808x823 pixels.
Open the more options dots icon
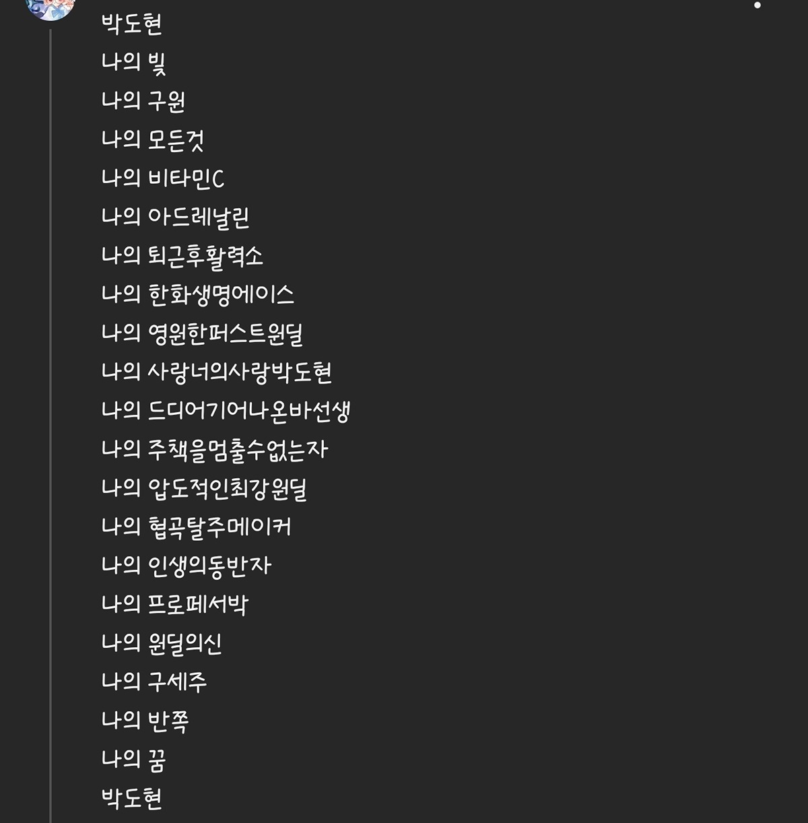point(757,5)
